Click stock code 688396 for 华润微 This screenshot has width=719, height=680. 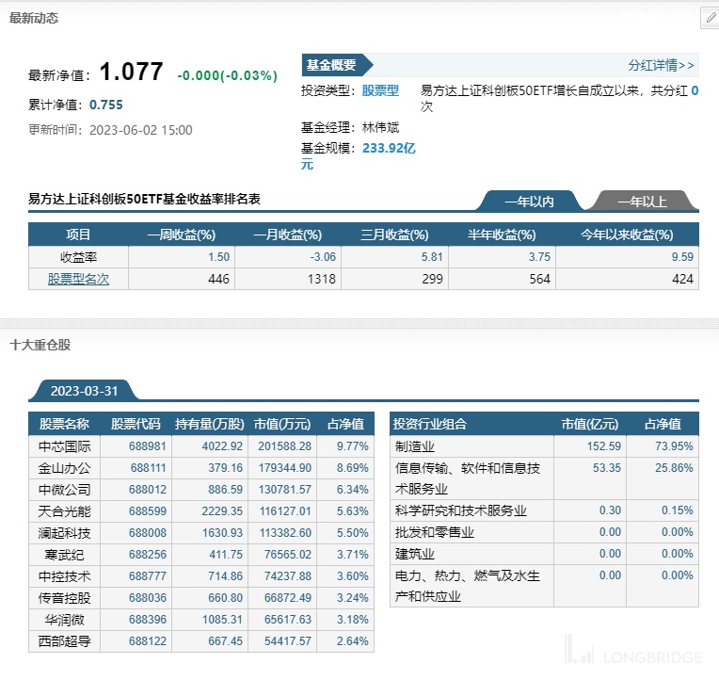point(148,619)
